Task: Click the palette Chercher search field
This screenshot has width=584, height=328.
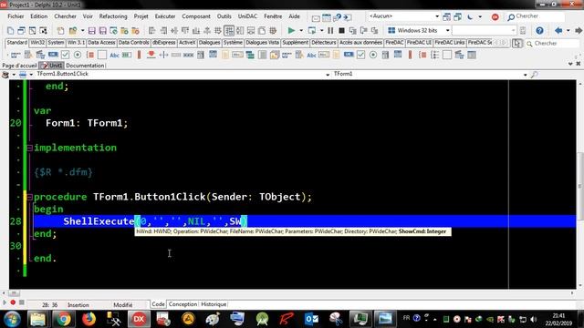Action: (552, 44)
